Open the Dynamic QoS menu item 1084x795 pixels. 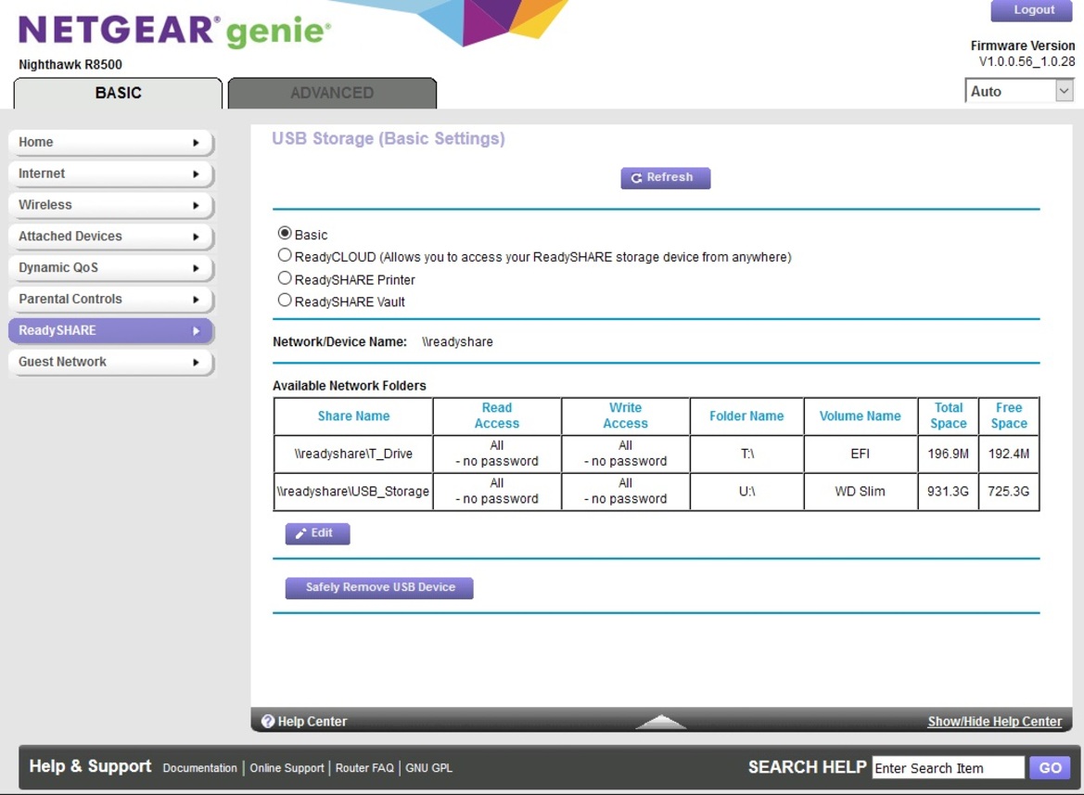coord(110,267)
